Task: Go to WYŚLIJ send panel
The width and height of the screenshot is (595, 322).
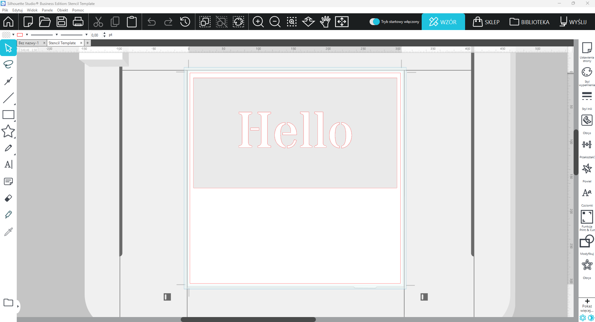Action: pyautogui.click(x=573, y=22)
